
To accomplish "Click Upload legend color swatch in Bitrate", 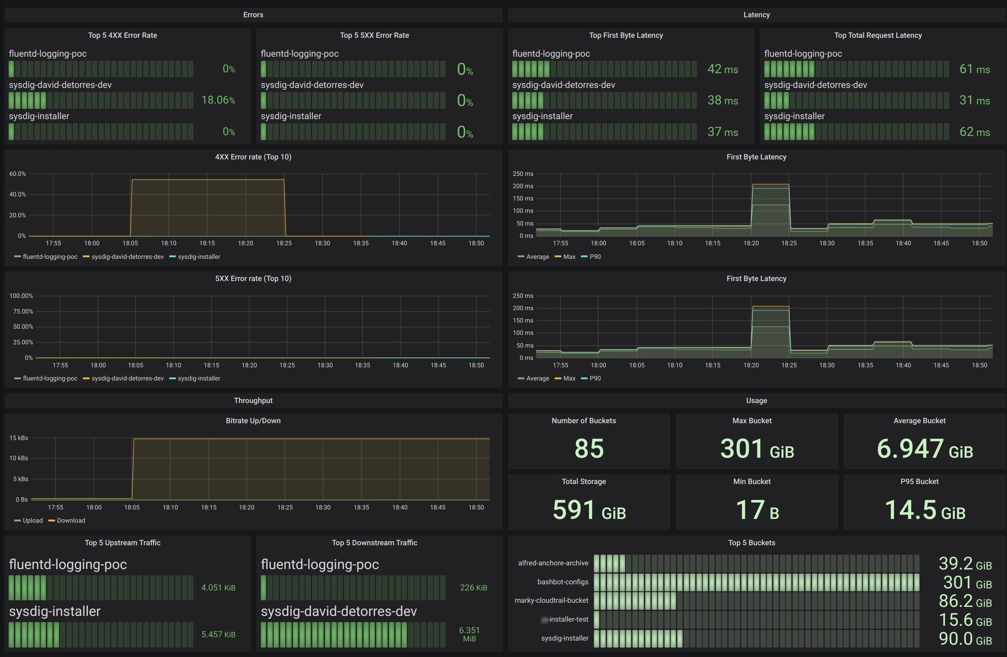I will coord(17,521).
